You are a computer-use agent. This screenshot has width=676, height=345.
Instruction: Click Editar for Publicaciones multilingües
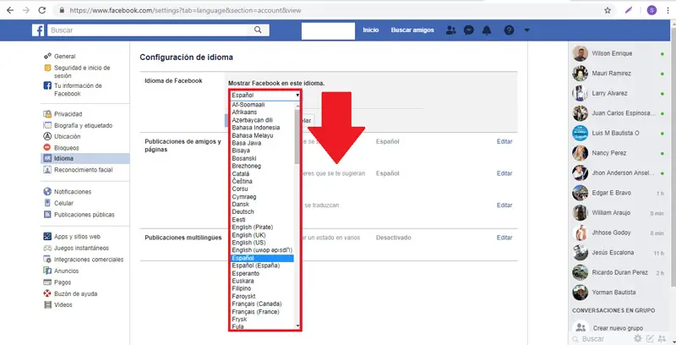coord(504,238)
